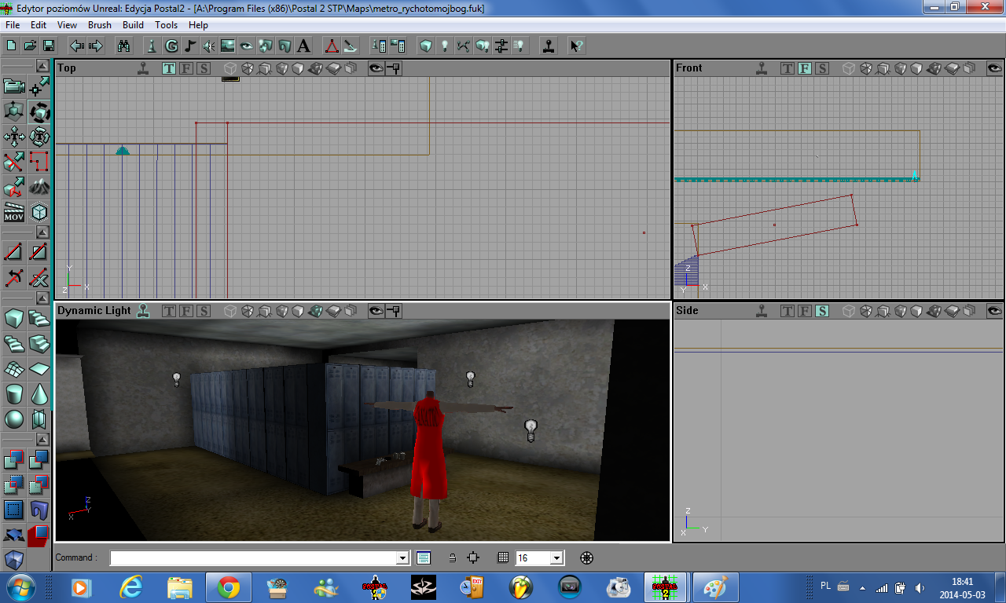Open Google Chrome from the taskbar
The image size is (1006, 603).
pos(229,587)
